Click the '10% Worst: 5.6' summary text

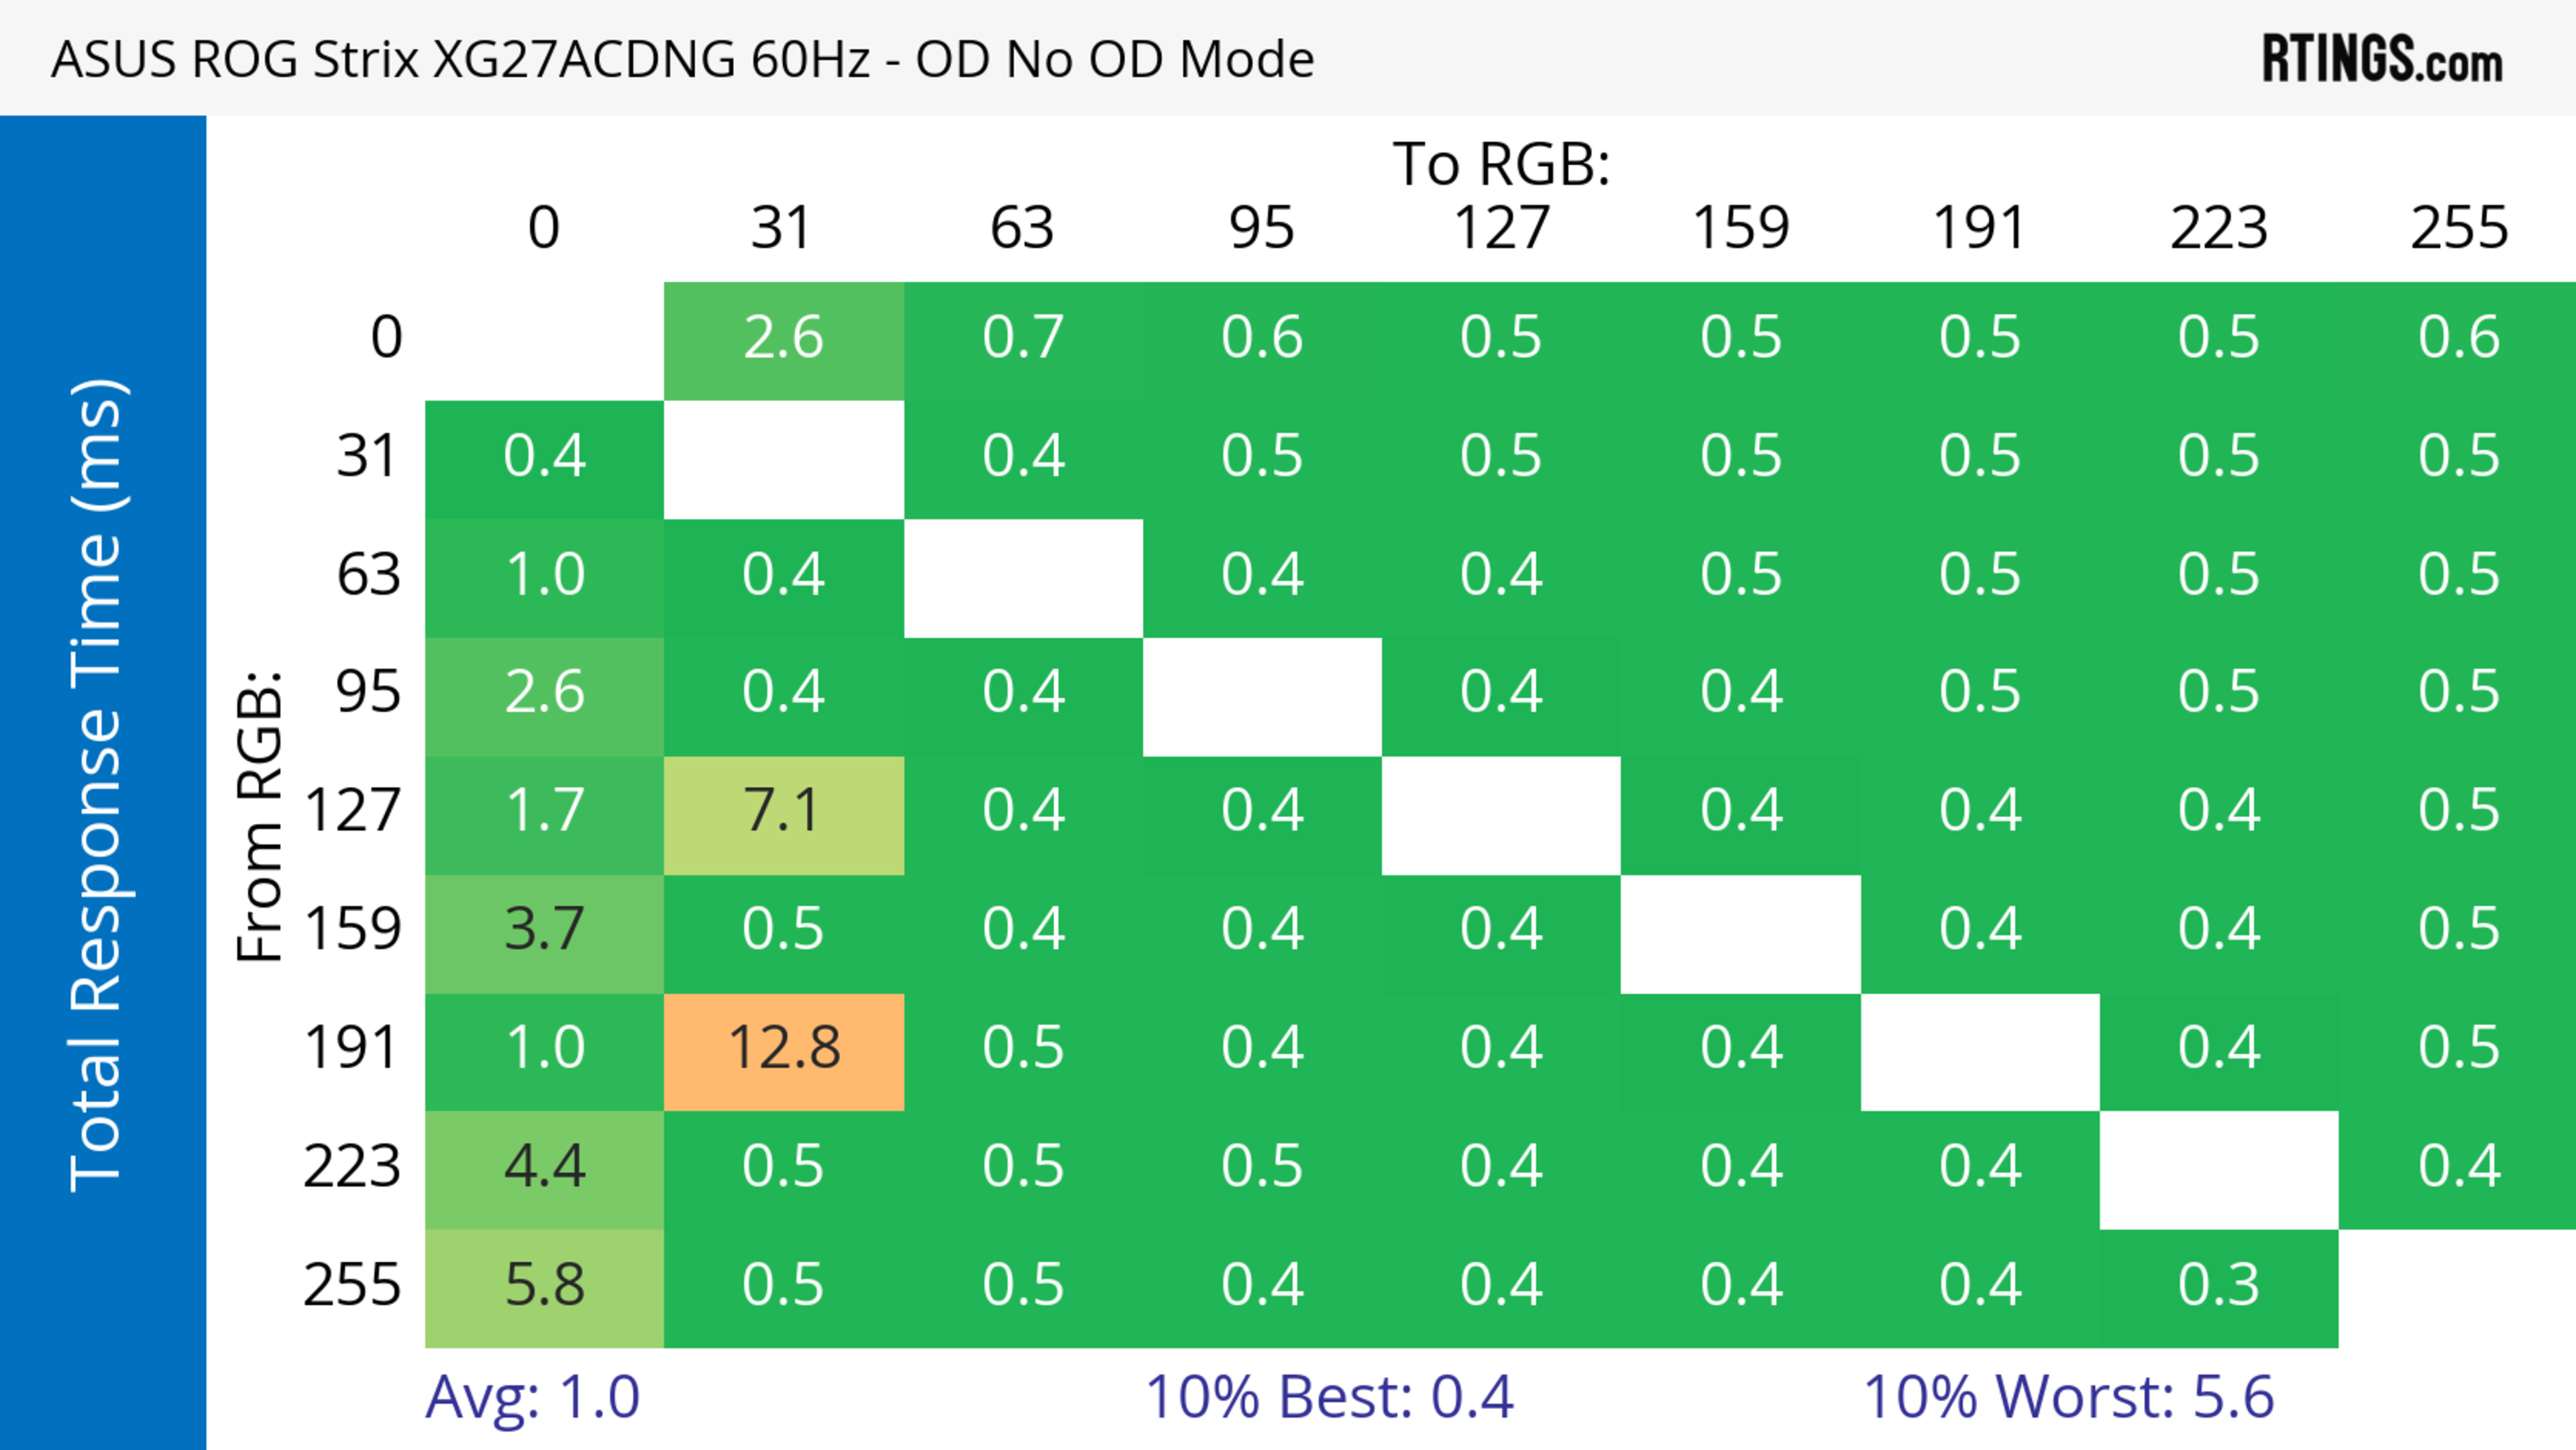coord(2068,1397)
